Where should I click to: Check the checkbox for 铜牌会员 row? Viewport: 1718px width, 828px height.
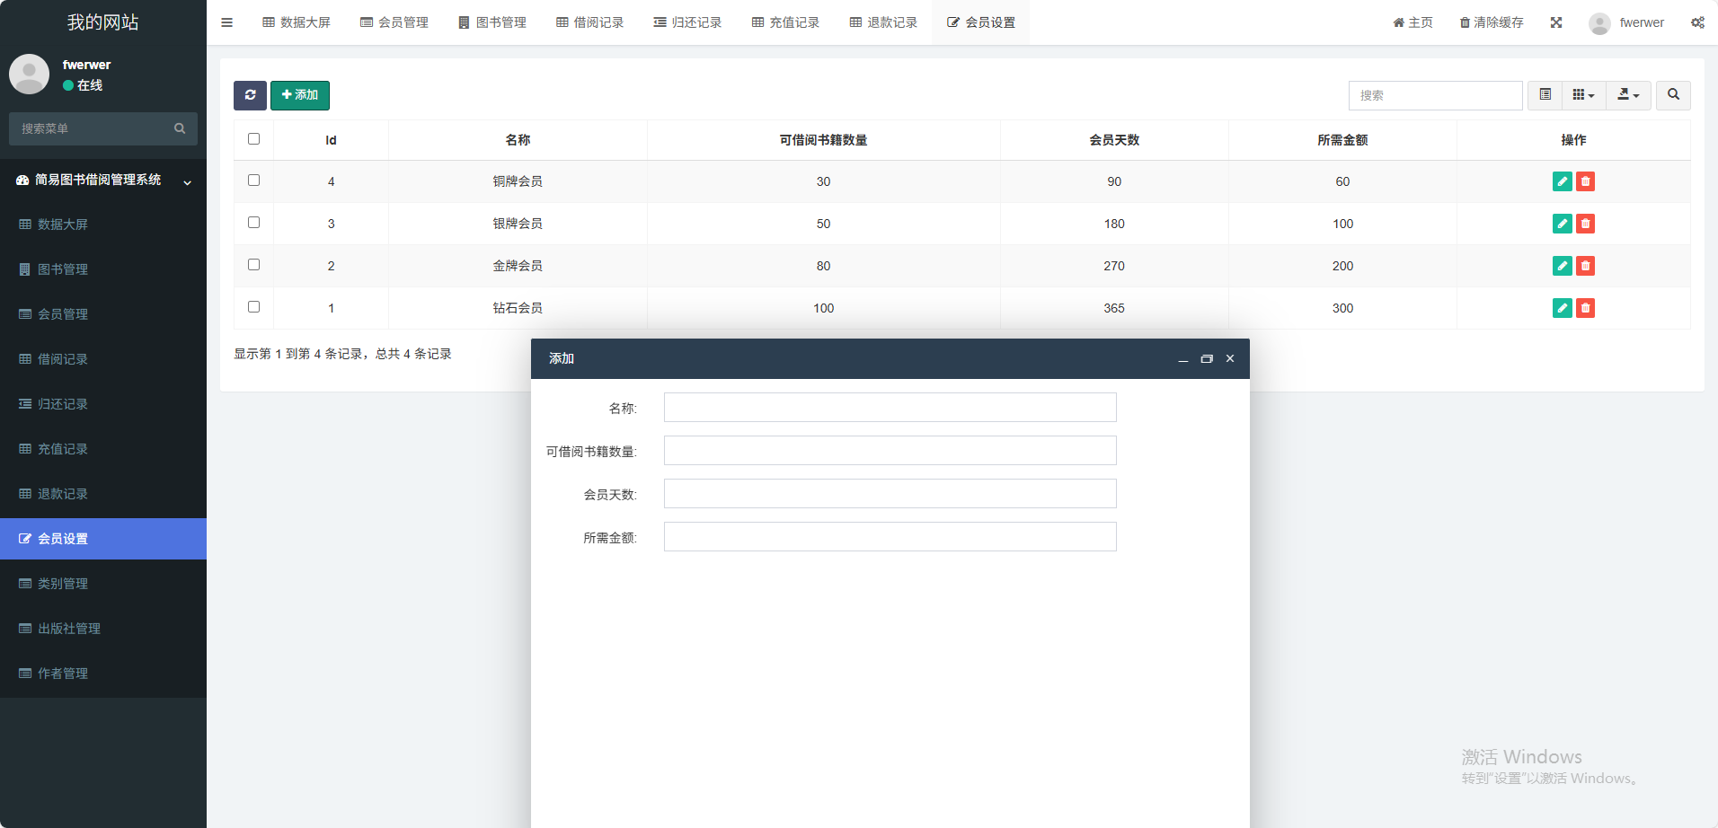pos(253,181)
